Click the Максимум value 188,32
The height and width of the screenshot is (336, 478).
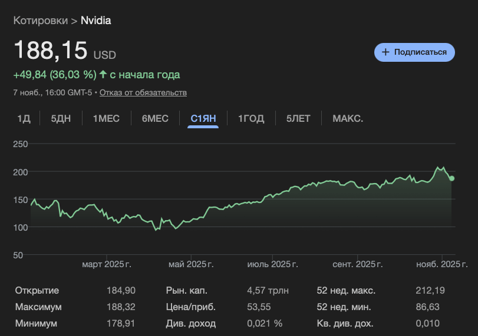click(121, 307)
